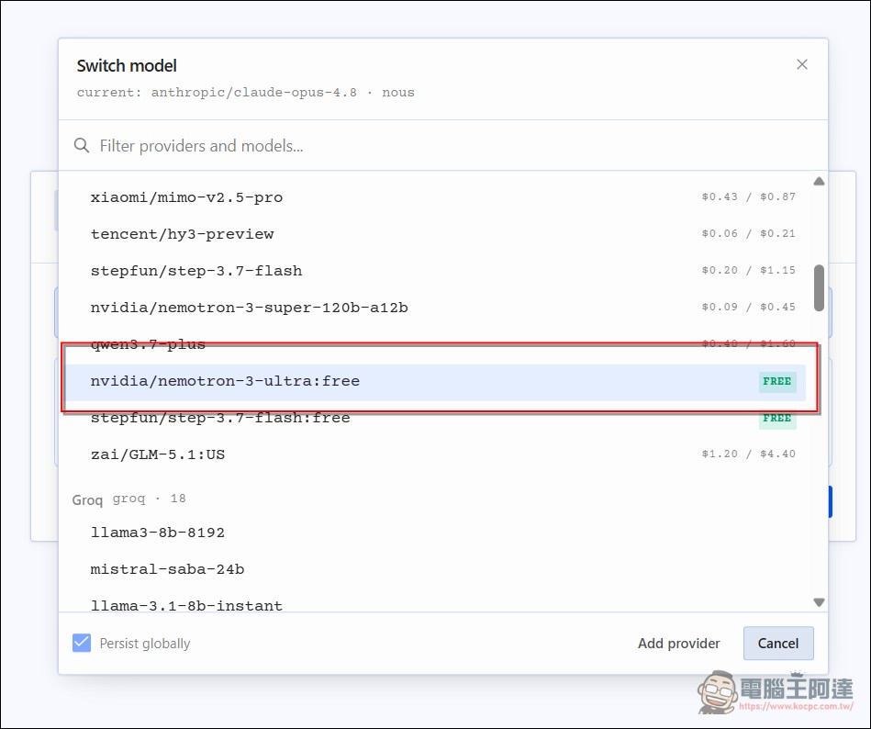Click the model list scrollbar thumb
871x729 pixels.
tap(819, 287)
